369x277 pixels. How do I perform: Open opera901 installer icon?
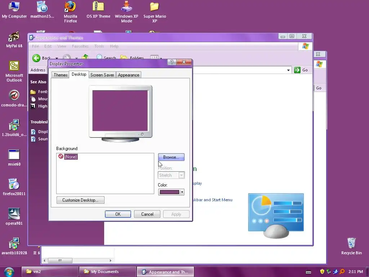14,217
